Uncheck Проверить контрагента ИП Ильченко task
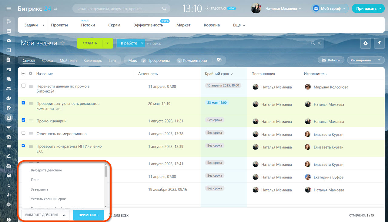 tap(24, 145)
